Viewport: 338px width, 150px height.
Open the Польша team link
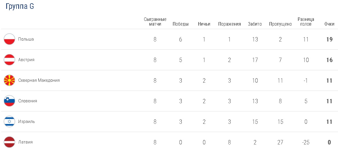(x=26, y=39)
